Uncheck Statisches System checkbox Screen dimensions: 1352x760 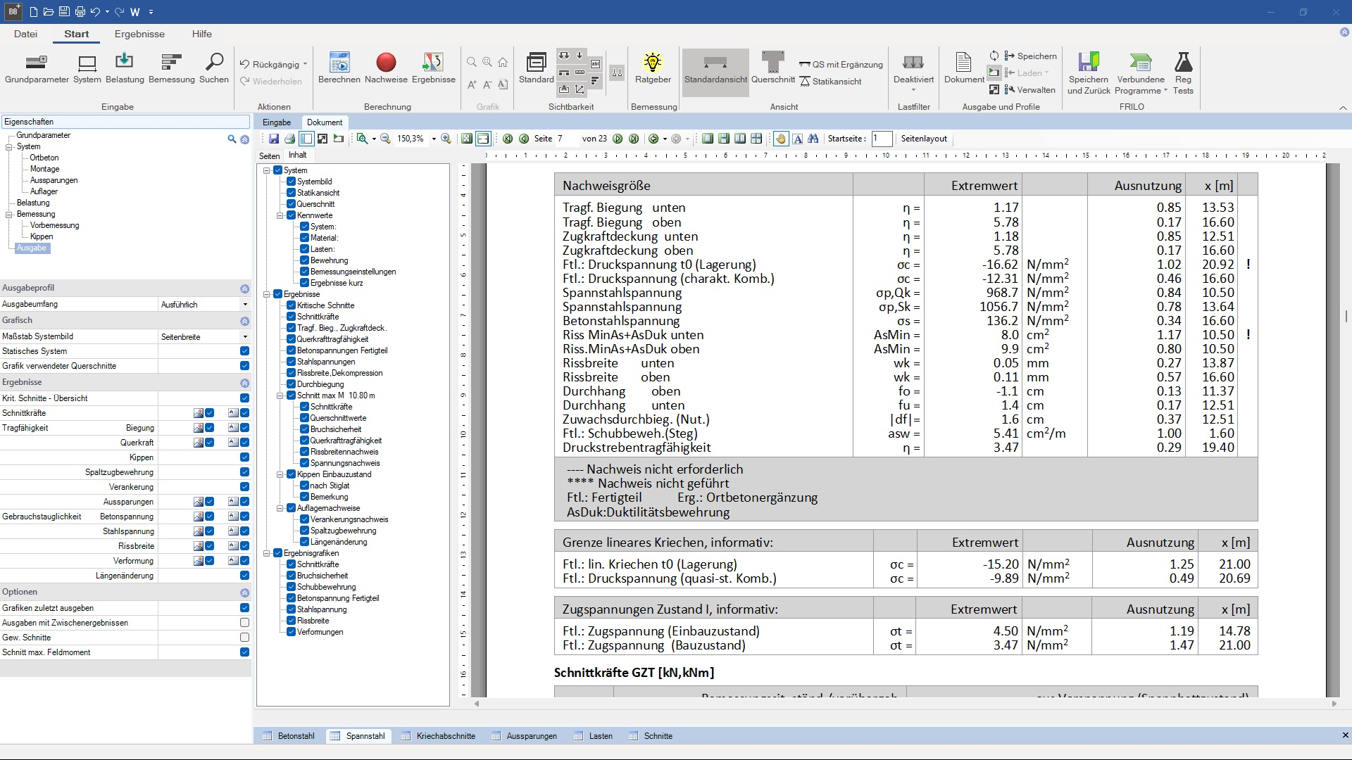click(x=244, y=351)
